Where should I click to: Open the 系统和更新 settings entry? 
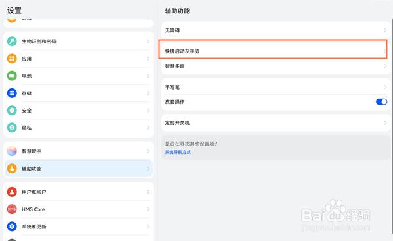[78, 227]
